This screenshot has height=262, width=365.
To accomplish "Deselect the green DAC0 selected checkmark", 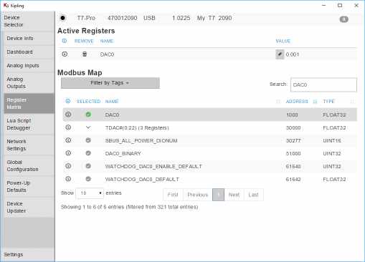I will (x=88, y=115).
